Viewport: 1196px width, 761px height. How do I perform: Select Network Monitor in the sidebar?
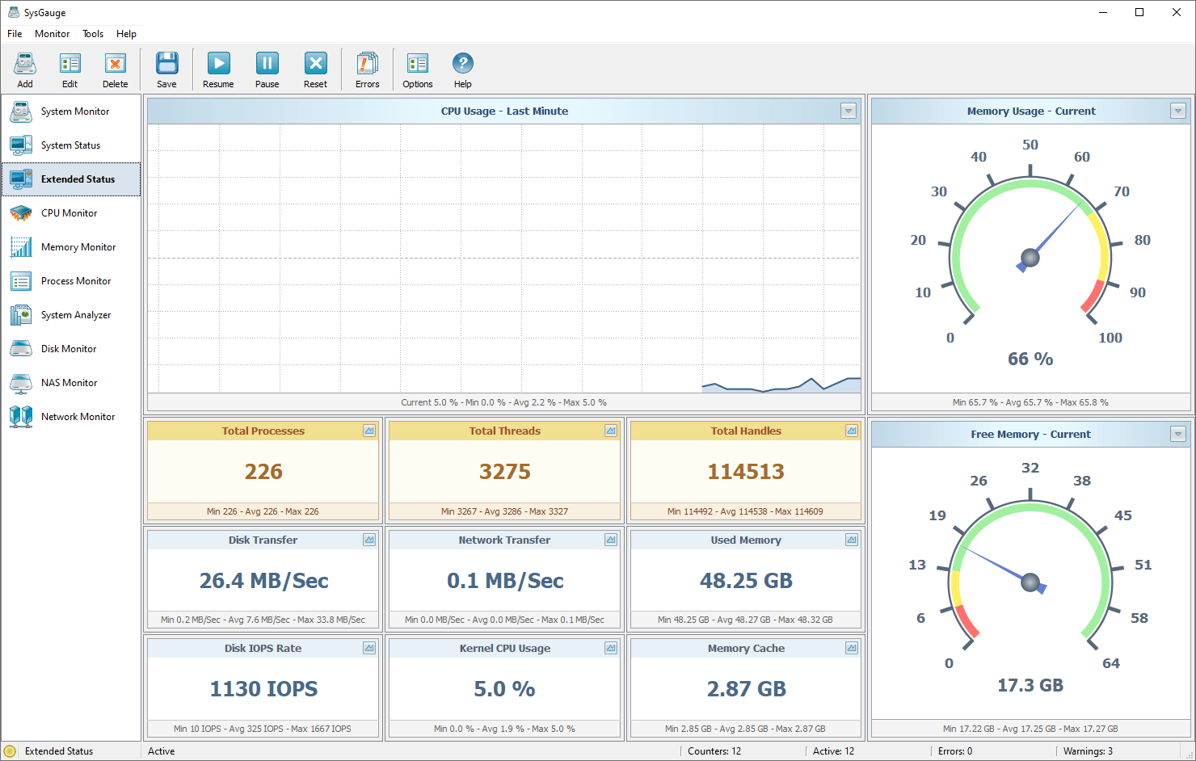pos(78,417)
